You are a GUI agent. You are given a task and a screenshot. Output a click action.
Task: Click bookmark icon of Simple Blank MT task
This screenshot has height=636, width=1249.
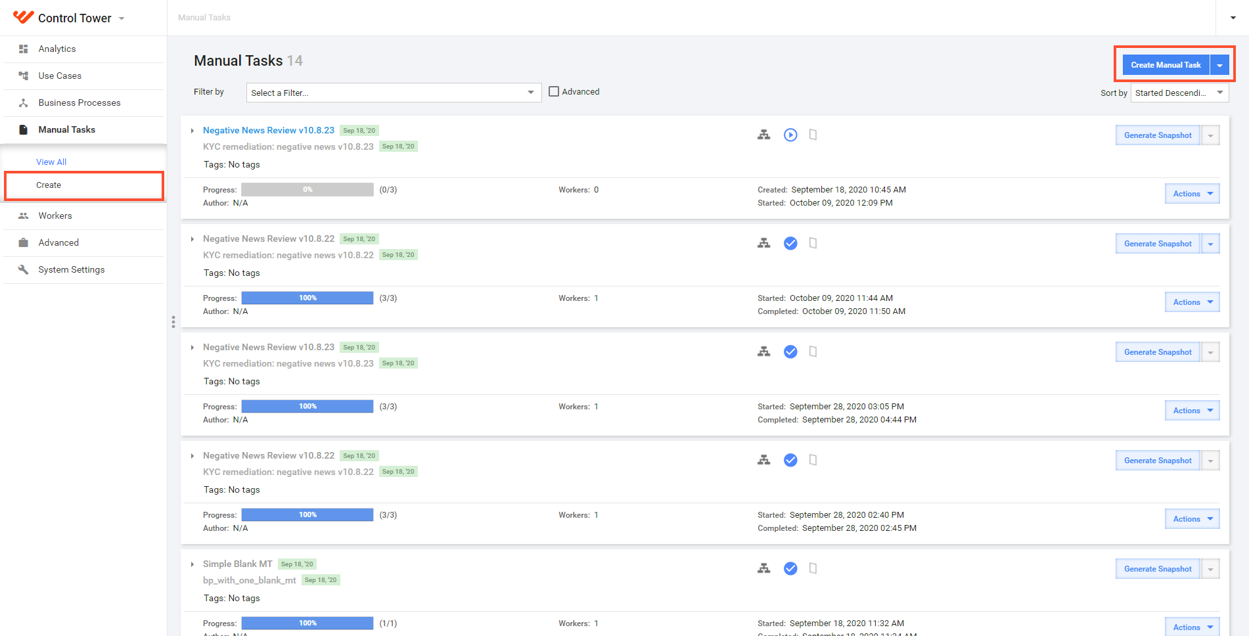(x=813, y=568)
